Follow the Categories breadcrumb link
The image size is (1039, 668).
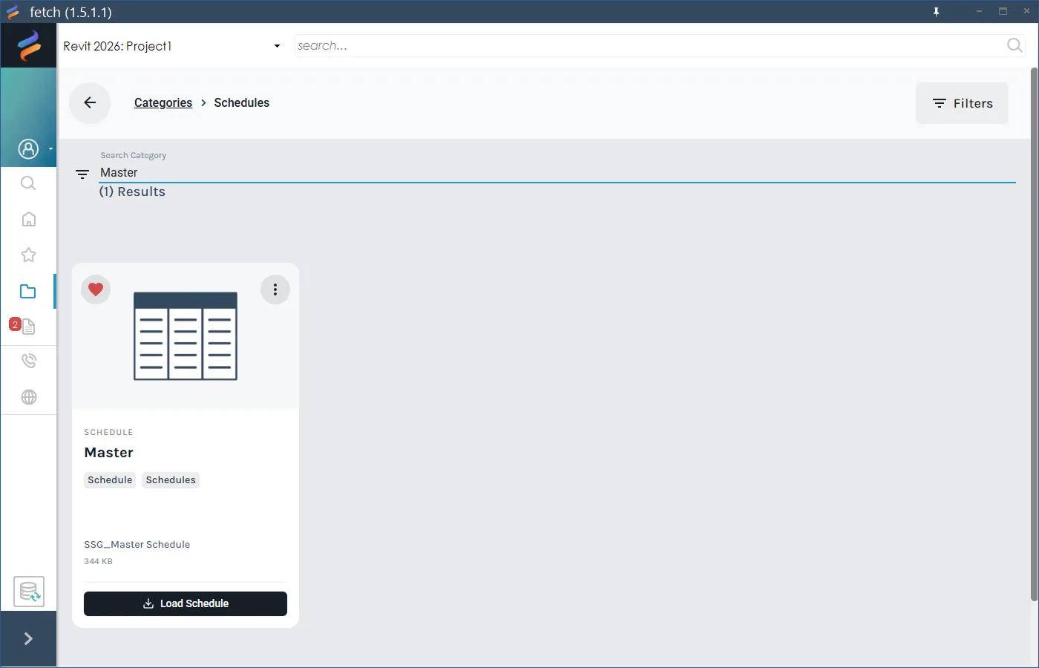(163, 102)
